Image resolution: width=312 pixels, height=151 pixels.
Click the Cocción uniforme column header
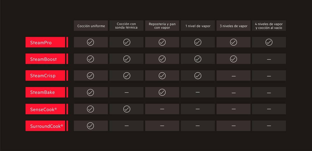click(x=91, y=26)
